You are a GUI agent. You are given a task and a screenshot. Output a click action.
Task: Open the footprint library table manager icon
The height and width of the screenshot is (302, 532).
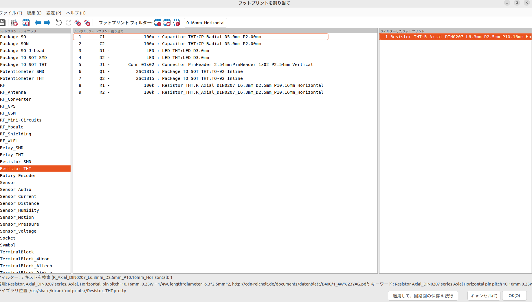click(x=14, y=23)
